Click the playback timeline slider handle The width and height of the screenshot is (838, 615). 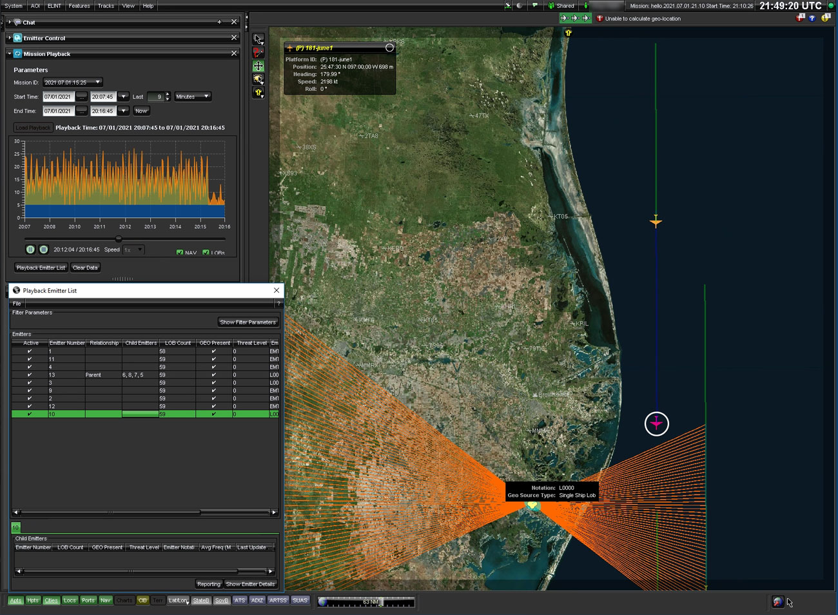[118, 239]
